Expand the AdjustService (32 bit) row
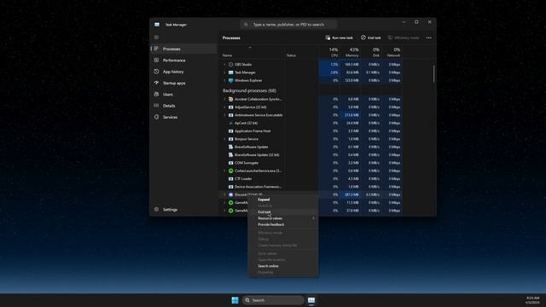This screenshot has height=307, width=546. point(224,107)
